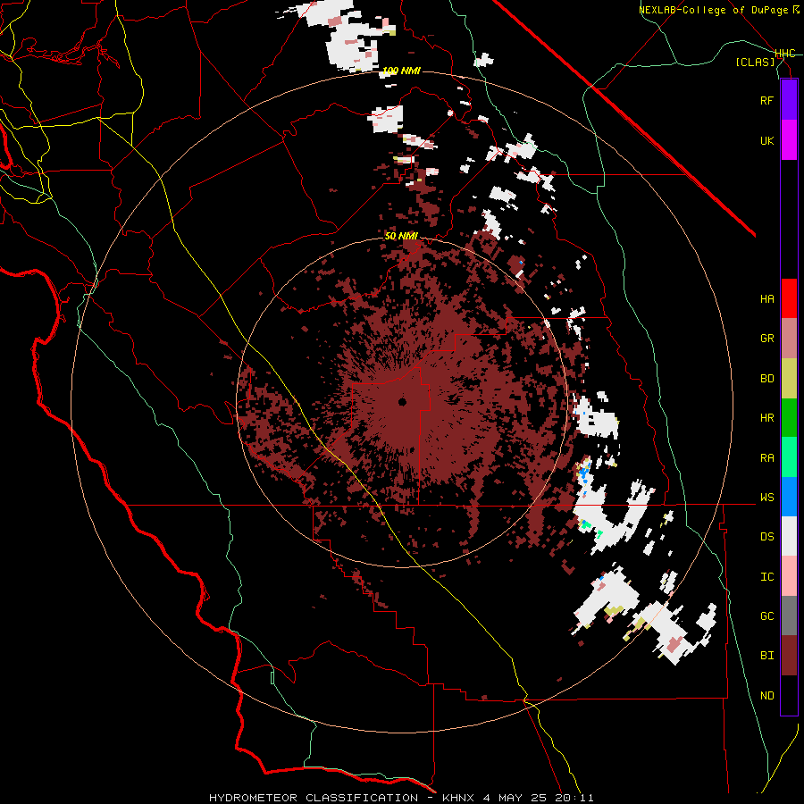
Task: Click the [CLAS] units label
Action: click(755, 62)
